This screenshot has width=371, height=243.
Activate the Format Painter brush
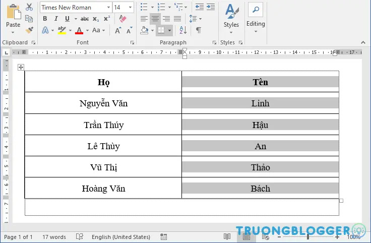click(x=29, y=30)
